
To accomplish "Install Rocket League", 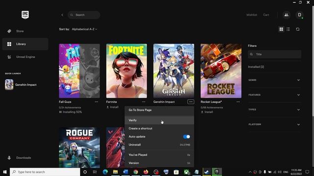I will [x=207, y=112].
